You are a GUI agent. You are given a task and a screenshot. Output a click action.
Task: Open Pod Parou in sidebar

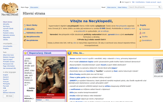coord(7,26)
